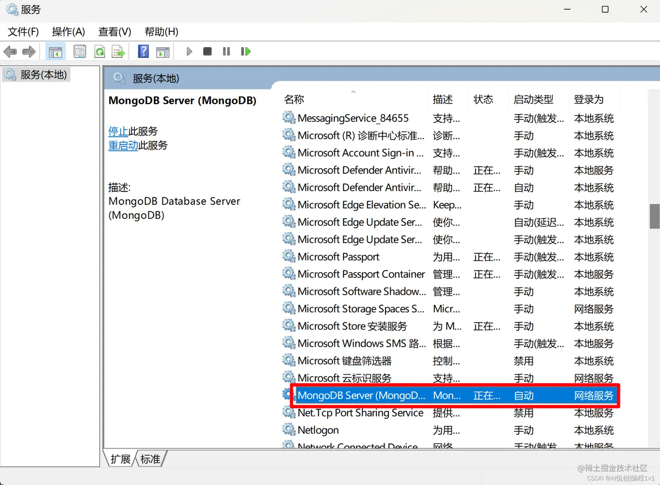660x485 pixels.
Task: Click the Refresh toolbar icon
Action: click(x=100, y=51)
